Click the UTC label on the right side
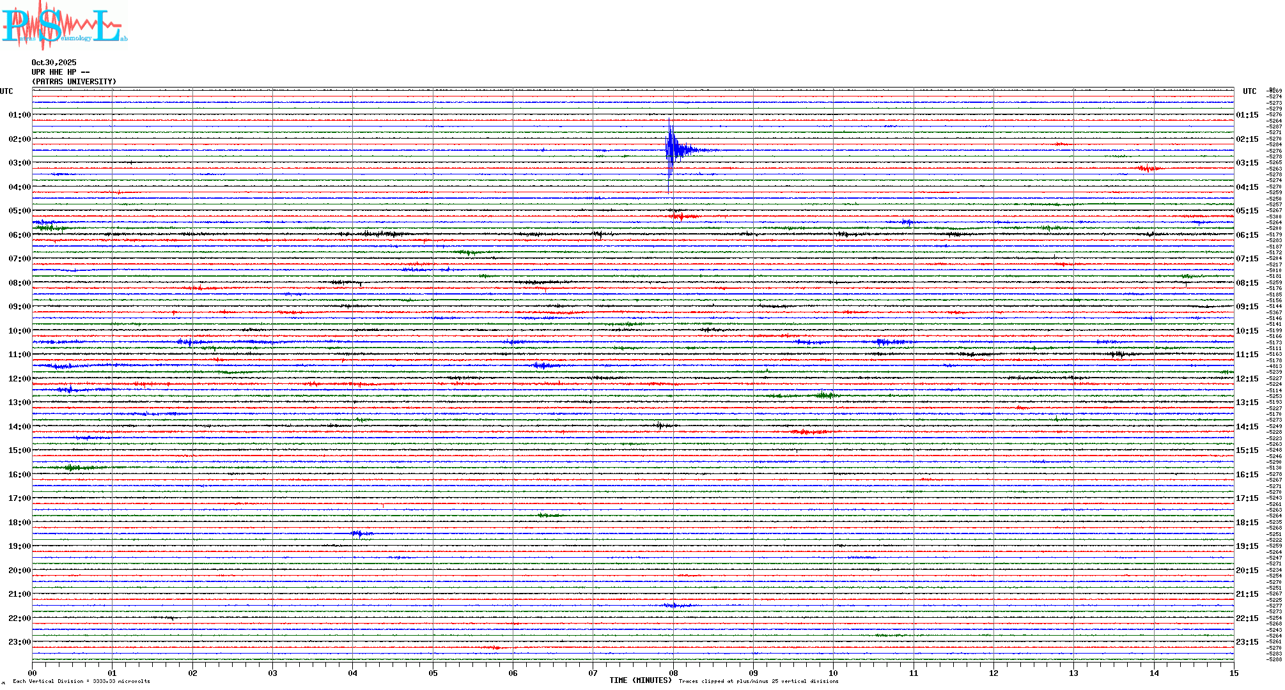This screenshot has height=690, width=1285. [1249, 91]
